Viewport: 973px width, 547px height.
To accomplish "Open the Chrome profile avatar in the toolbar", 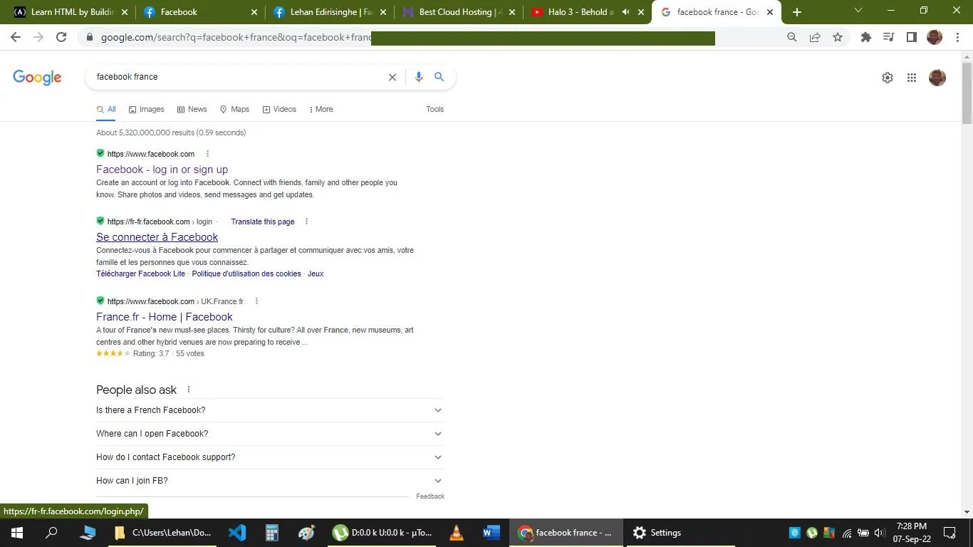I will pyautogui.click(x=935, y=37).
